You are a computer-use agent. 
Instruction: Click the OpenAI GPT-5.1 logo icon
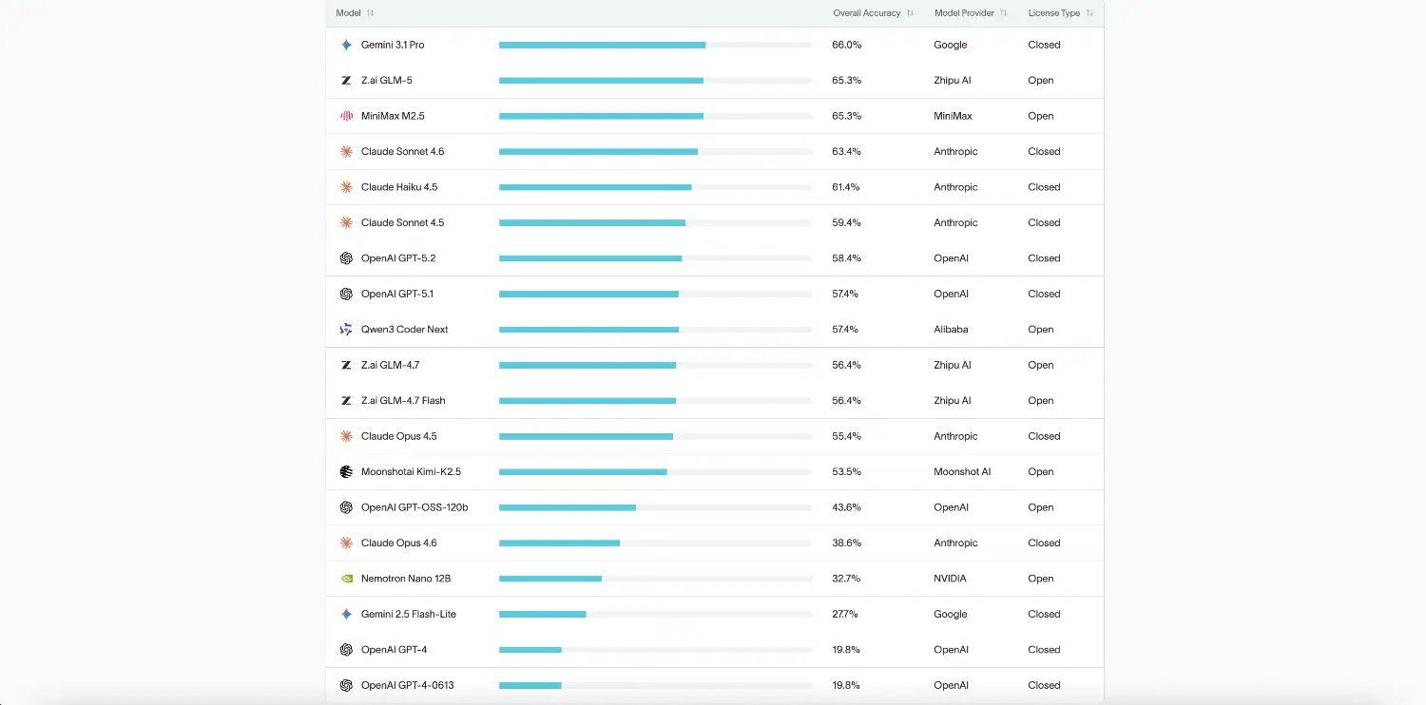click(346, 294)
